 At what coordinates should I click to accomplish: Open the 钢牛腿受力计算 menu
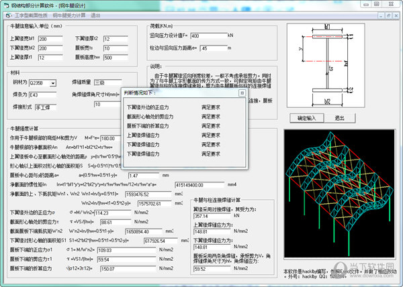69,15
